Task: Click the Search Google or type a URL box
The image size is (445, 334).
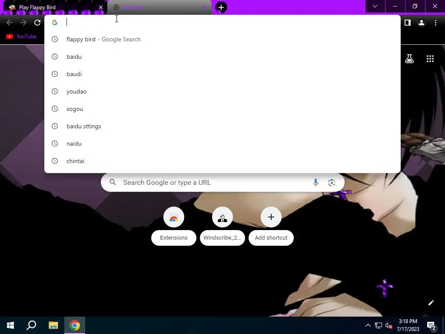Action: (x=222, y=182)
